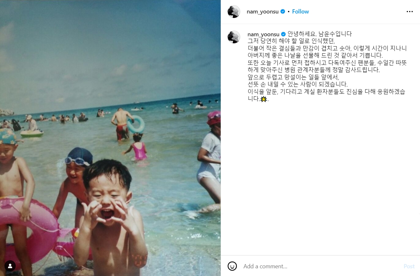
Task: Open the profile avatar in post header
Action: (x=234, y=12)
